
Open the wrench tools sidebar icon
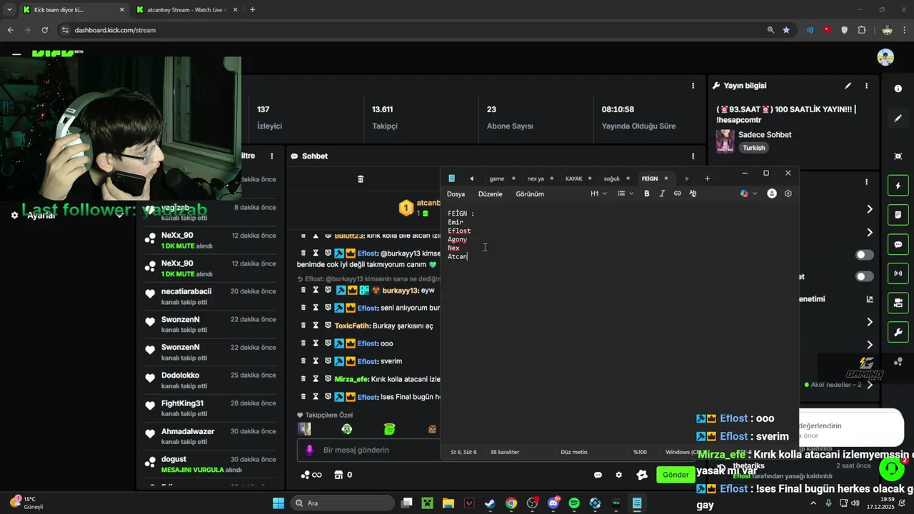[x=898, y=332]
